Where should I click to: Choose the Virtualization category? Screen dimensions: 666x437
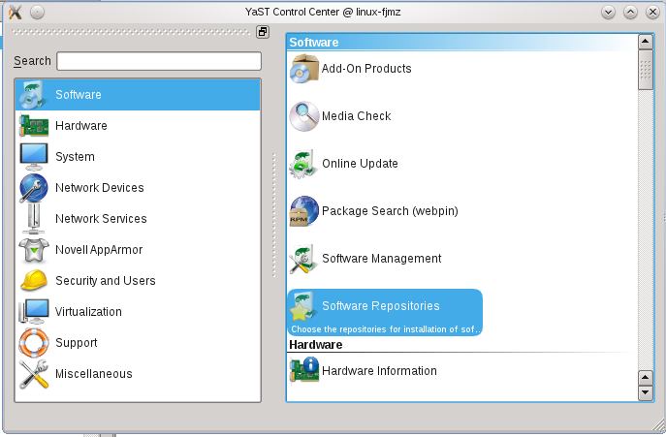(138, 312)
